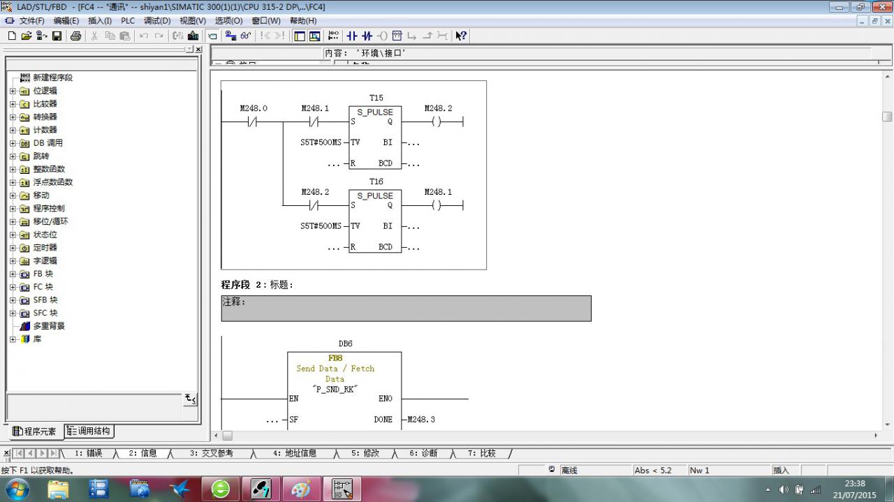Switch to the 1: 错误 output tab
This screenshot has width=894, height=502.
coord(89,453)
